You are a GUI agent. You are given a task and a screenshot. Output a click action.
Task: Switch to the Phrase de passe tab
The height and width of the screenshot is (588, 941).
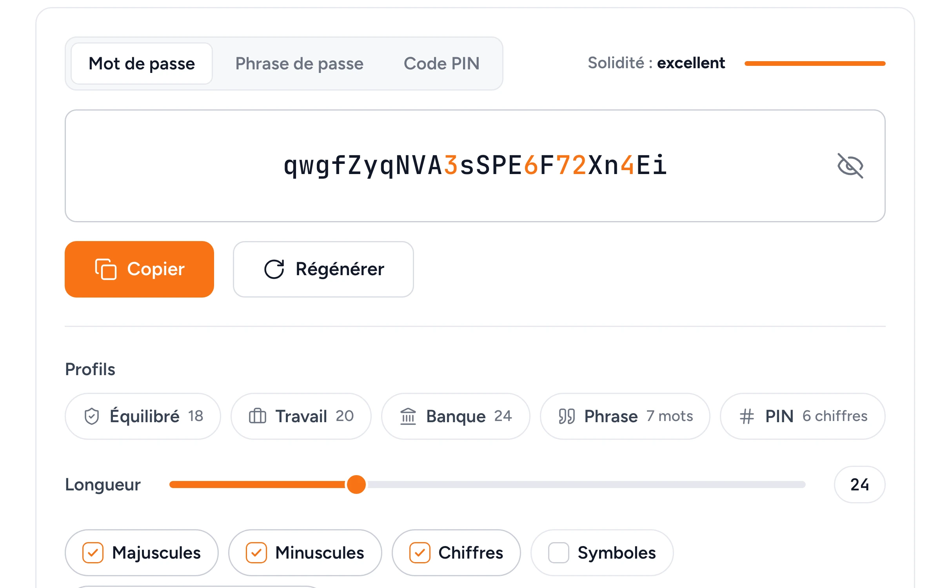click(x=300, y=64)
